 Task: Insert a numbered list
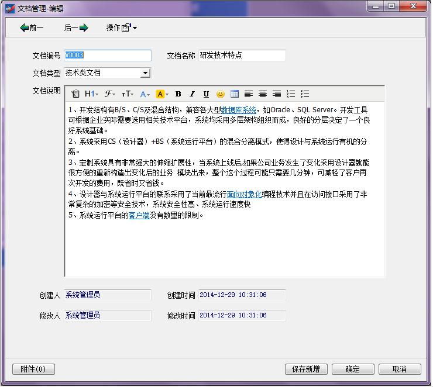pyautogui.click(x=291, y=94)
